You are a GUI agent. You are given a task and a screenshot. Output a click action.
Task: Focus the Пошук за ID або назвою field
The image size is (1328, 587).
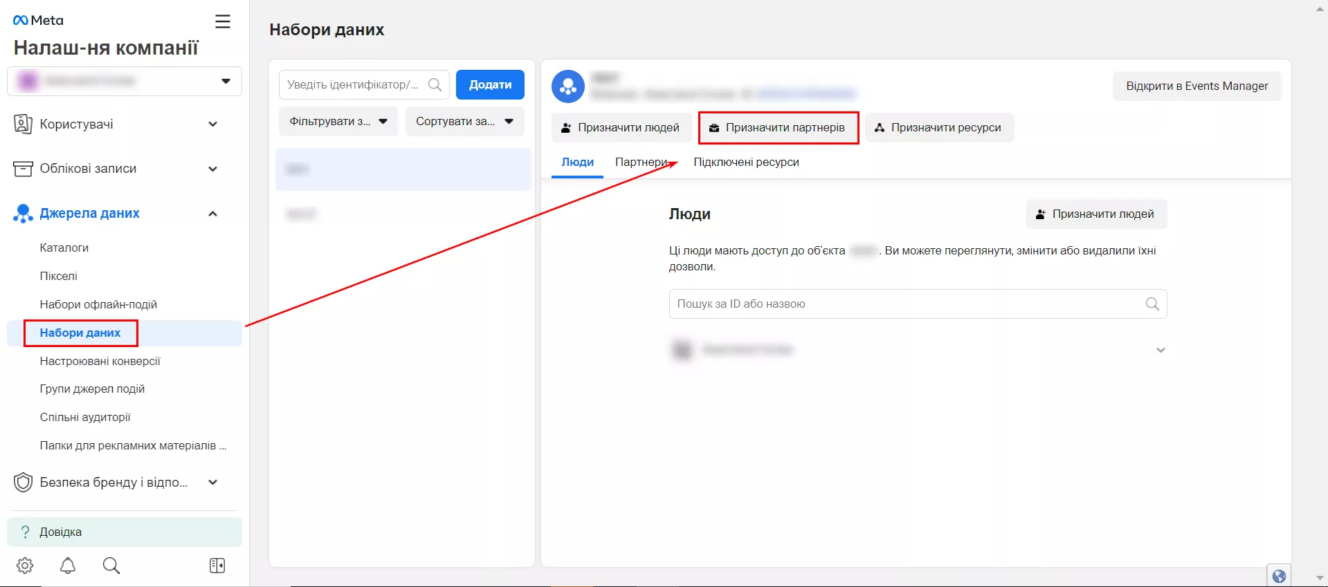click(x=918, y=304)
